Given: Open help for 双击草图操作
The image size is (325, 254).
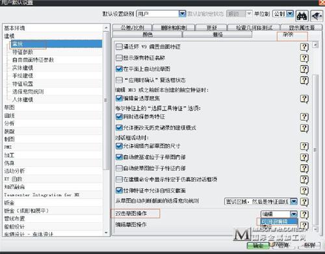Looking at the screenshot, I should [304, 214].
